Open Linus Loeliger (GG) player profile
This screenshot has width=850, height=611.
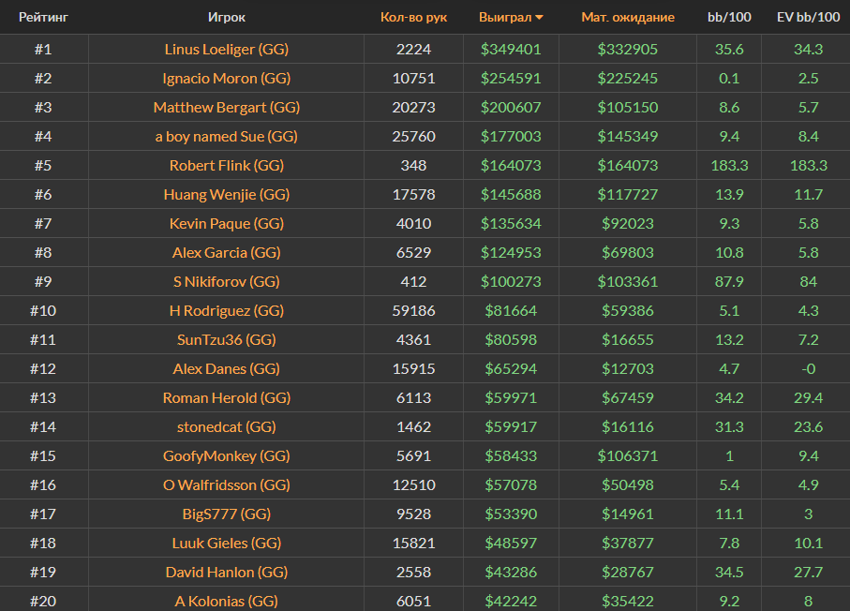pyautogui.click(x=226, y=50)
